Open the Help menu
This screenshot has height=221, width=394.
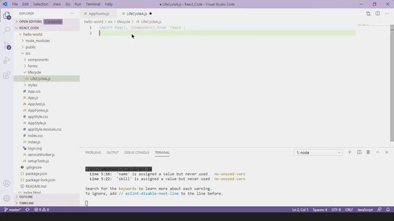point(108,4)
